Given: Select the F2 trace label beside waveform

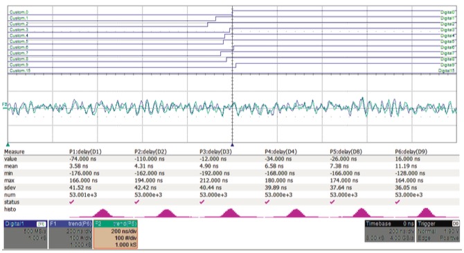Looking at the screenshot, I should click(4, 105).
